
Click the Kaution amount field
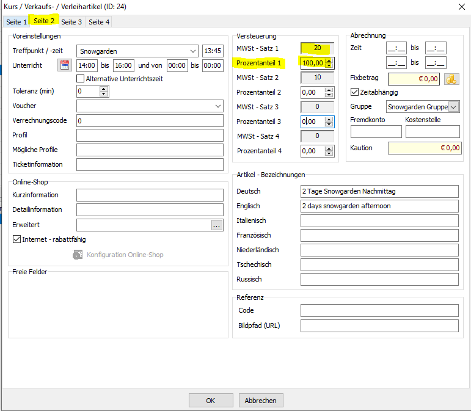point(425,148)
